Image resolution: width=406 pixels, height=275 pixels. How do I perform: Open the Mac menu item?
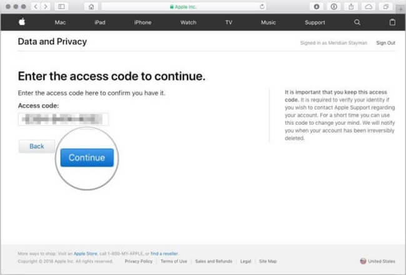tap(60, 22)
